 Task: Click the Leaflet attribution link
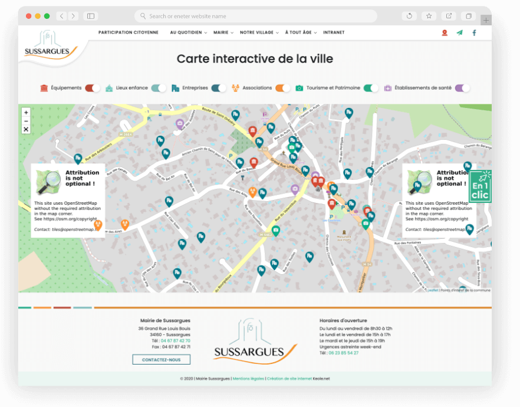pyautogui.click(x=433, y=290)
